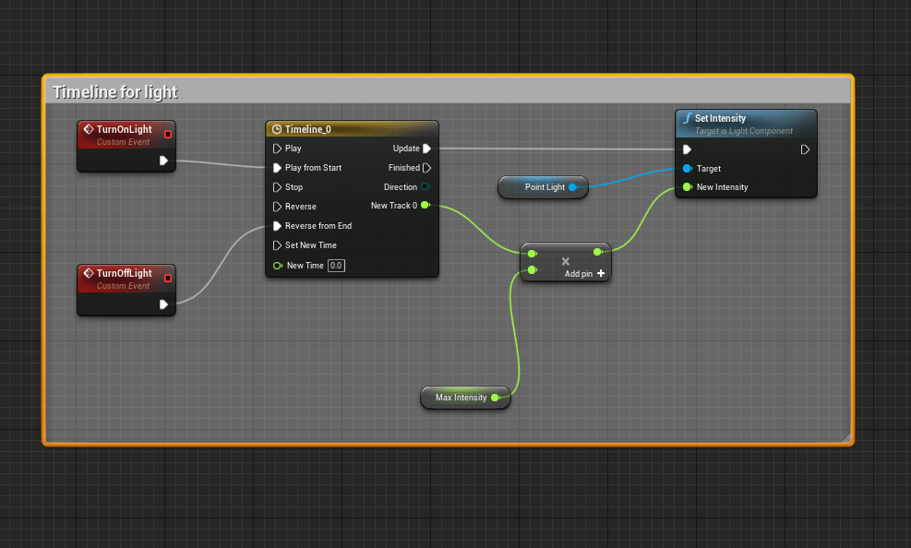Select the Timeline for light comment title
Screen dimensions: 911x548
click(x=115, y=92)
